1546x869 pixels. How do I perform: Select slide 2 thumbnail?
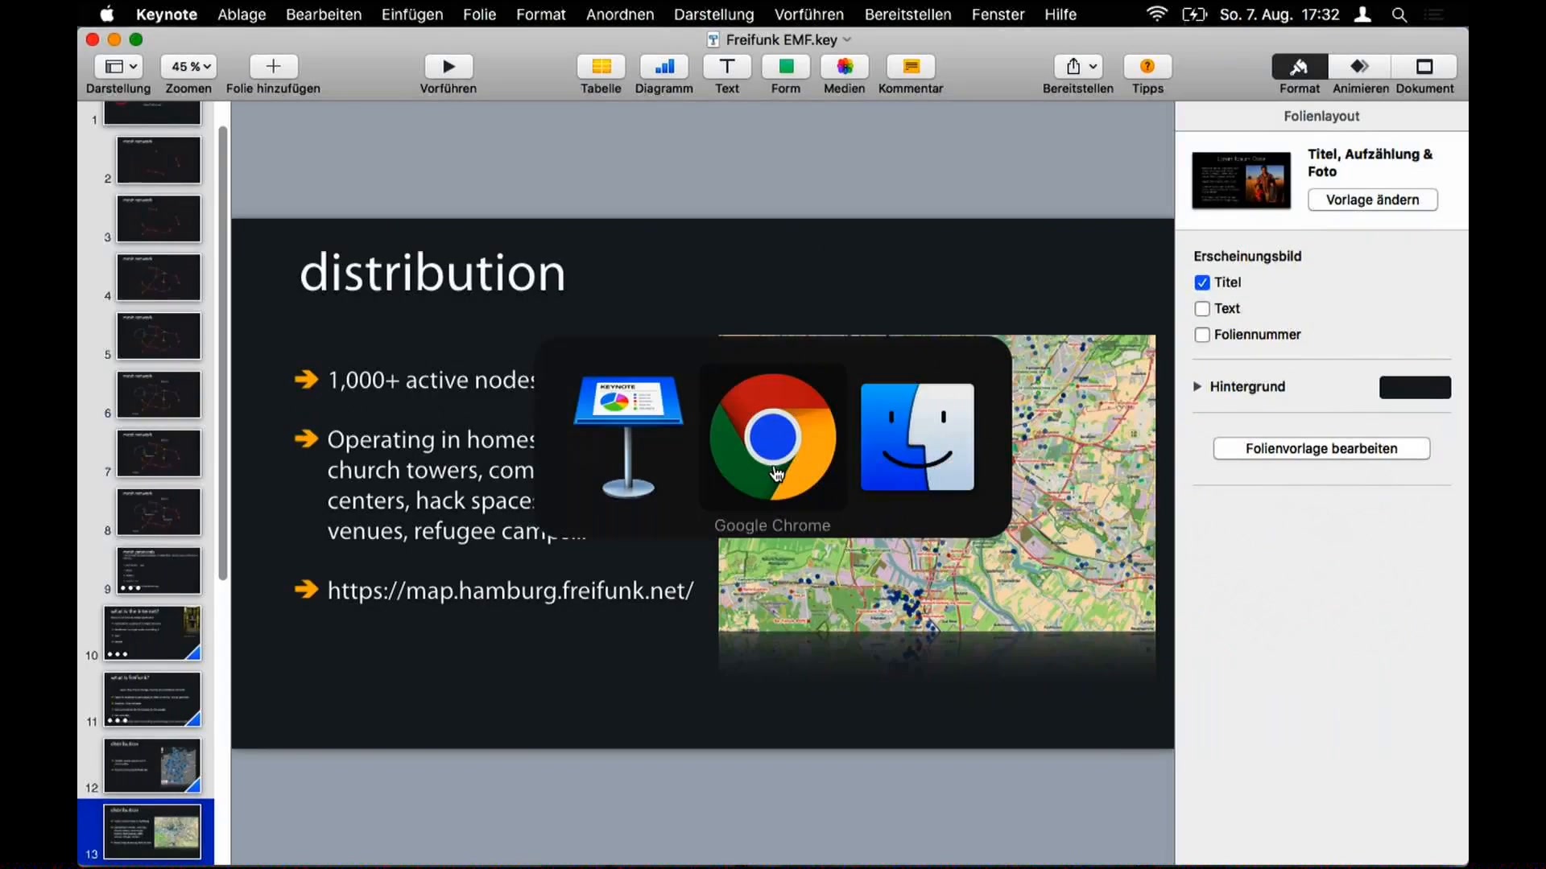click(x=159, y=159)
